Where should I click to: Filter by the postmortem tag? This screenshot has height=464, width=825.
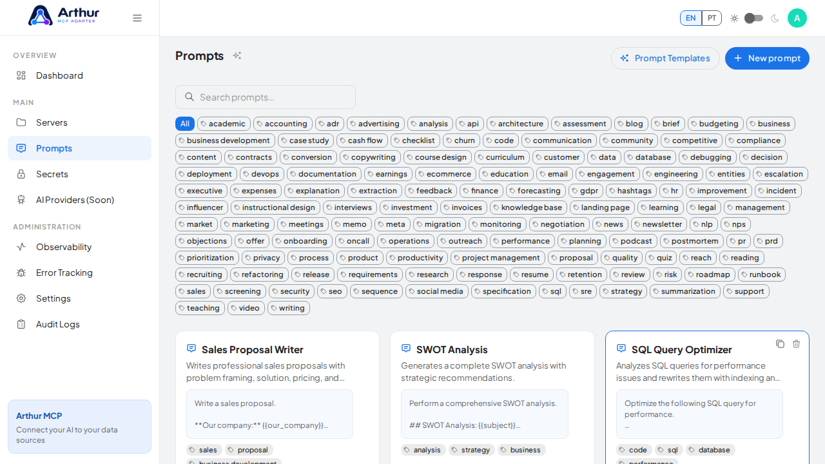point(692,241)
